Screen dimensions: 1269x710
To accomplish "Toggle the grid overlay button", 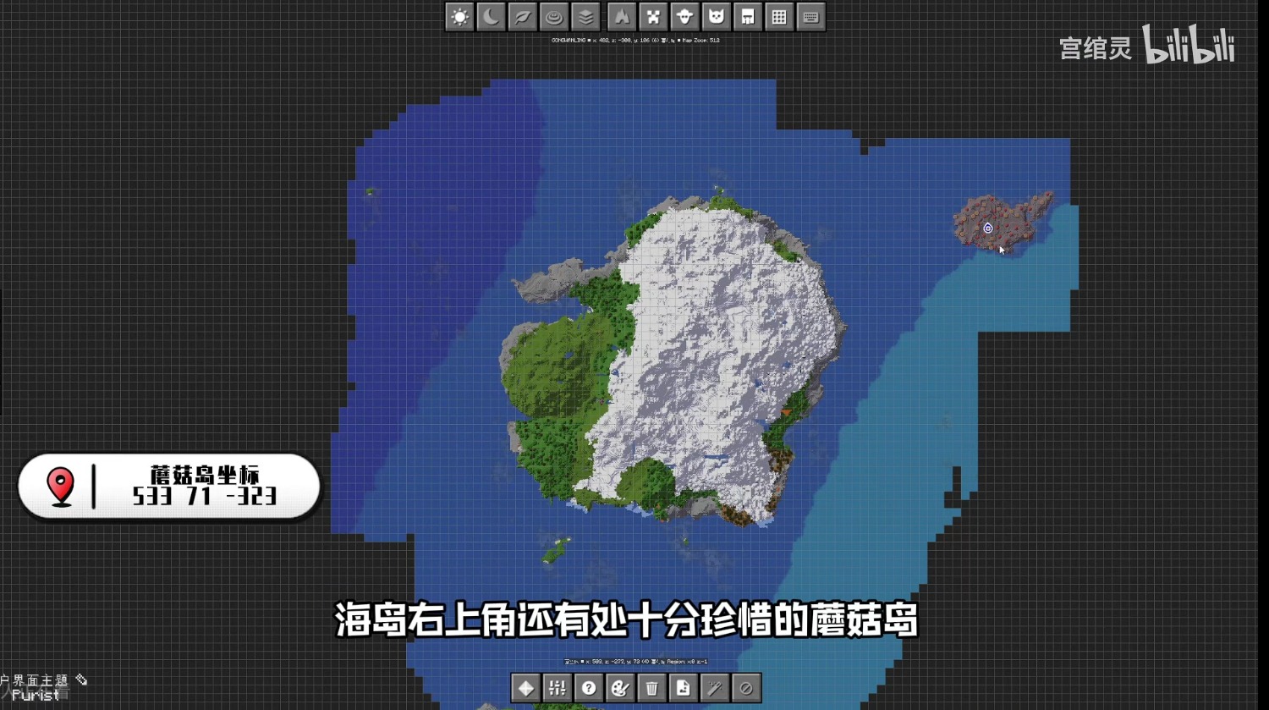I will (x=779, y=17).
